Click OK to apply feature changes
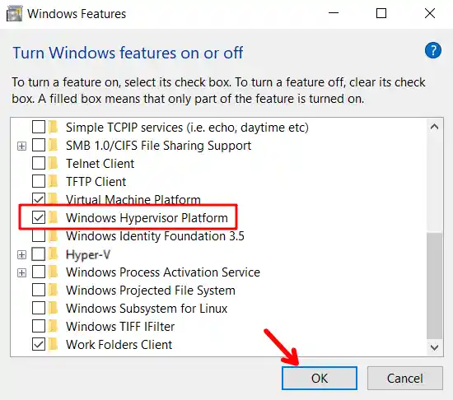 click(x=320, y=378)
